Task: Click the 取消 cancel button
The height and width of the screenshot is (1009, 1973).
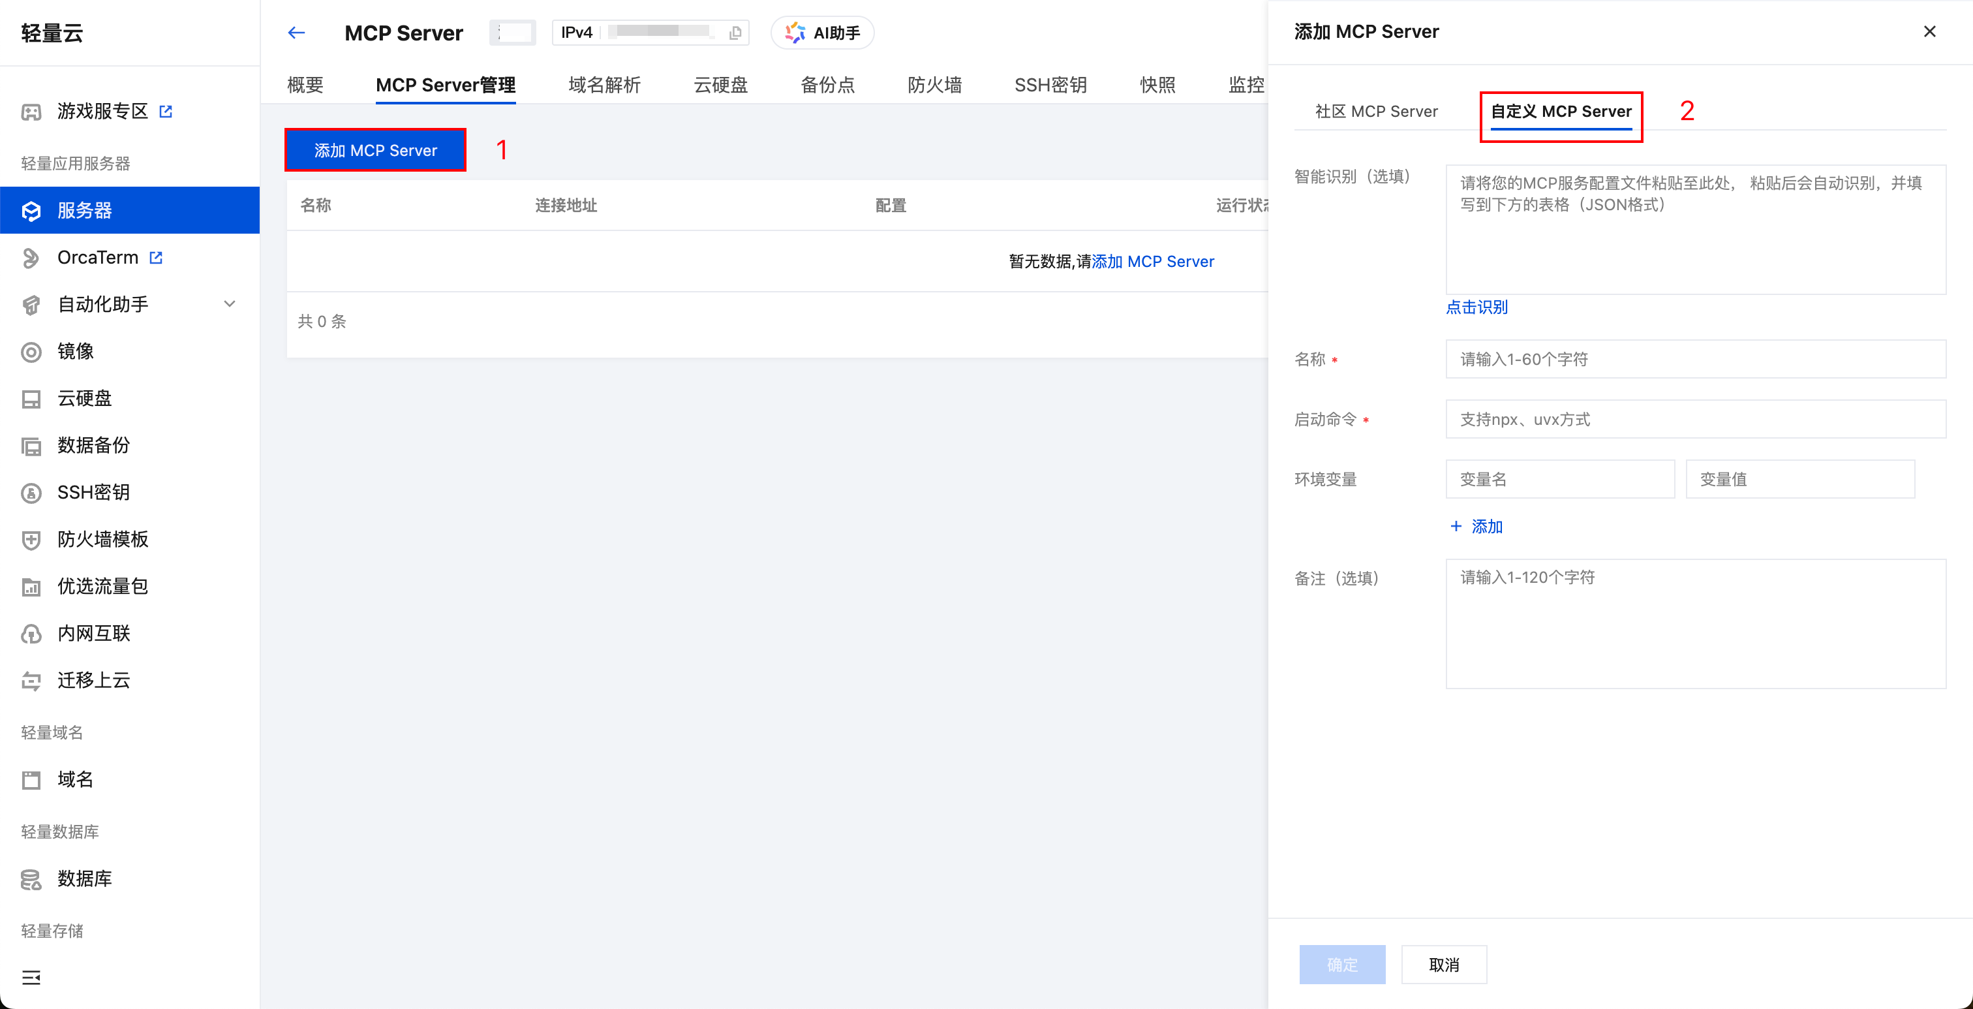Action: (1444, 965)
